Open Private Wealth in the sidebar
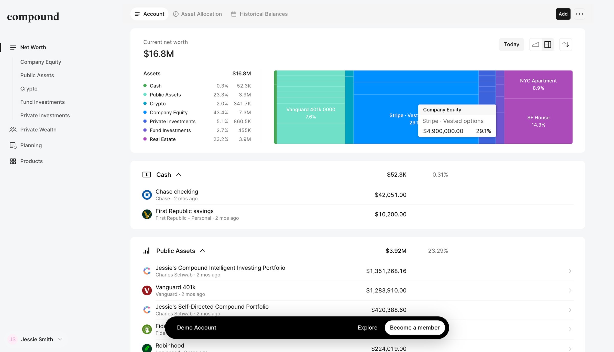Image resolution: width=614 pixels, height=352 pixels. click(38, 130)
